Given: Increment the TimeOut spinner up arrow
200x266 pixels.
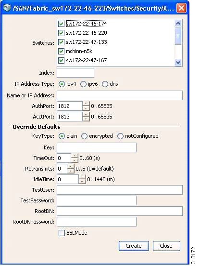Looking at the screenshot, I should click(x=75, y=156).
